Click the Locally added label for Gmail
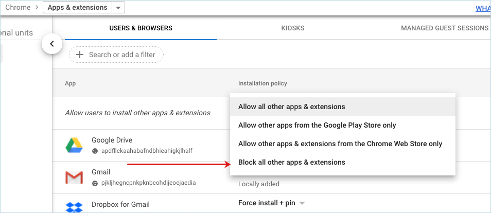This screenshot has height=213, width=491. pyautogui.click(x=259, y=184)
